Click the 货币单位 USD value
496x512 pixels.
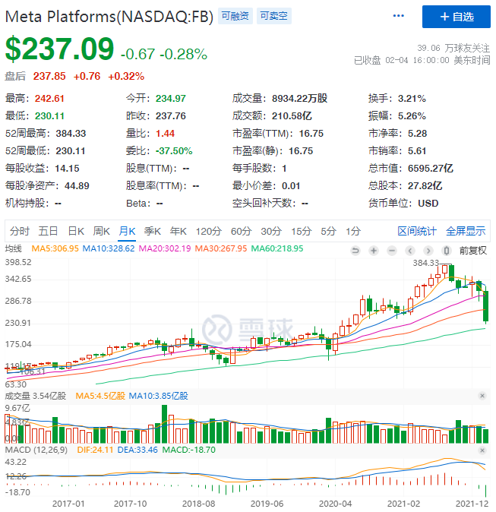[x=428, y=203]
